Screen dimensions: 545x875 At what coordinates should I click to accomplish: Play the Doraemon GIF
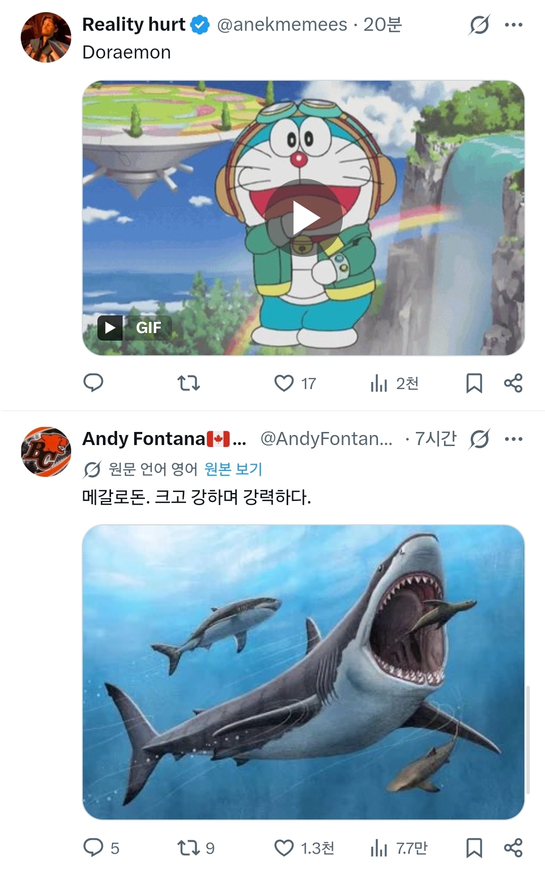coord(304,218)
